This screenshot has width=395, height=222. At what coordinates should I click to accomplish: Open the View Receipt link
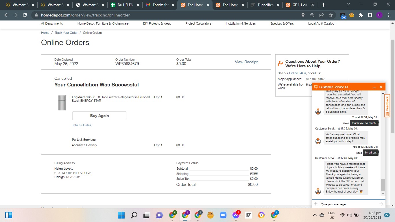tap(246, 62)
